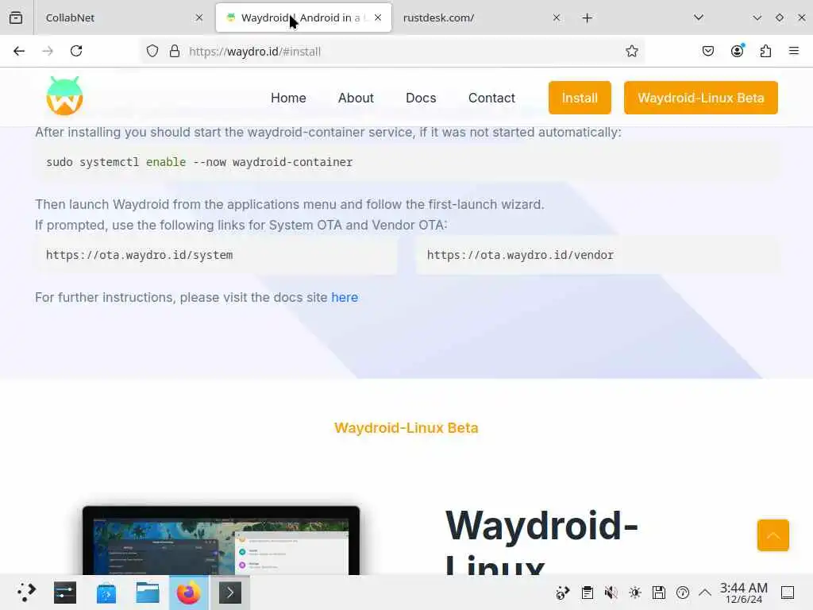The height and width of the screenshot is (610, 813).
Task: Click the orange Waydroid-Linux Beta section heading
Action: [406, 428]
